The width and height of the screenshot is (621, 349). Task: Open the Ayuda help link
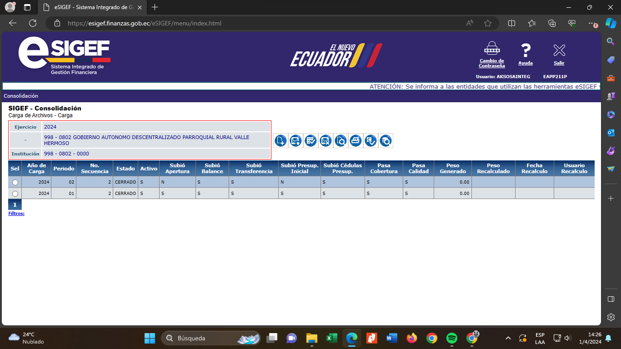tap(525, 63)
